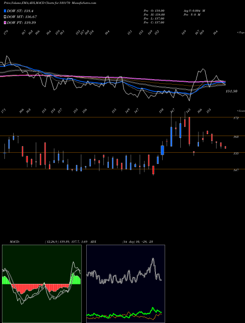
Task: Click the 'Pre H: 158.00' value
Action: point(154,15)
